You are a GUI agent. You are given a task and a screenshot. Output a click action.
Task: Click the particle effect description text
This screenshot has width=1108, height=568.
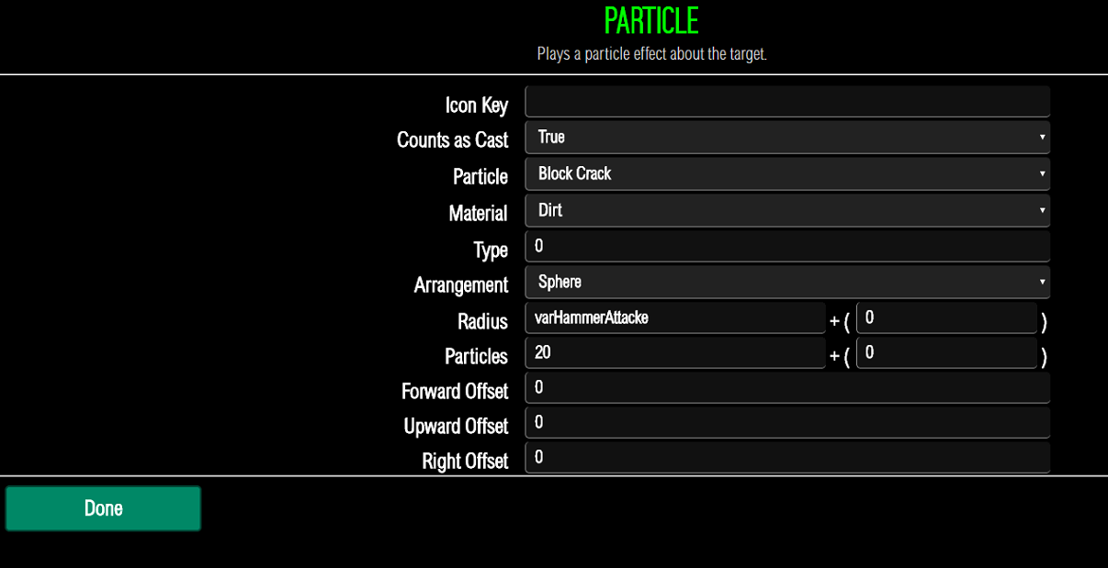651,53
